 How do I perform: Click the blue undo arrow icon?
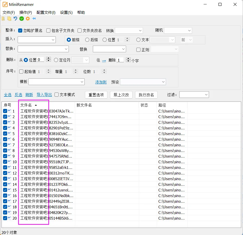[15, 19]
